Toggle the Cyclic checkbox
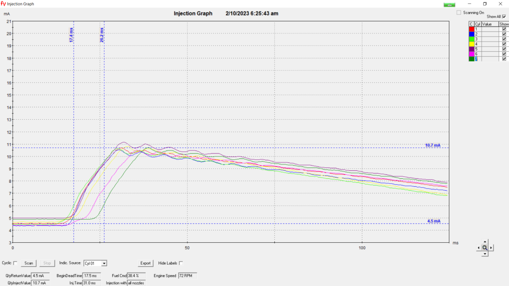509x286 pixels. pos(15,263)
